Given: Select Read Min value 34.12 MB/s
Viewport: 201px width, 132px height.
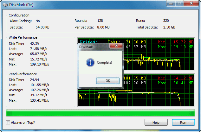Looking at the screenshot, I should 39,95.
